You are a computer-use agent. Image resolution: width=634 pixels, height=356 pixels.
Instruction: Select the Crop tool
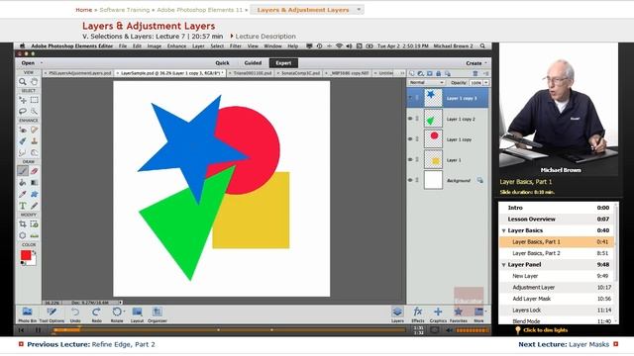click(x=23, y=224)
